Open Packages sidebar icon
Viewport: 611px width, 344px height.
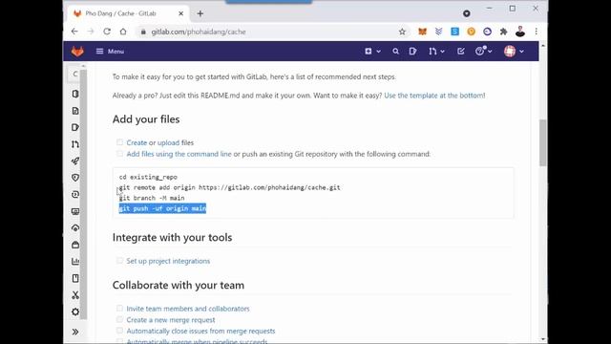(x=75, y=245)
